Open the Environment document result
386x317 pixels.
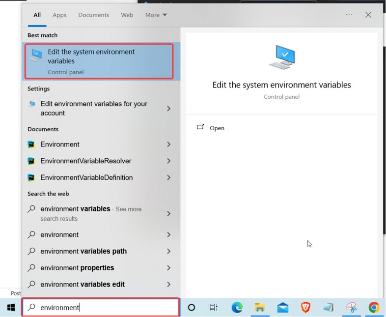coord(60,144)
